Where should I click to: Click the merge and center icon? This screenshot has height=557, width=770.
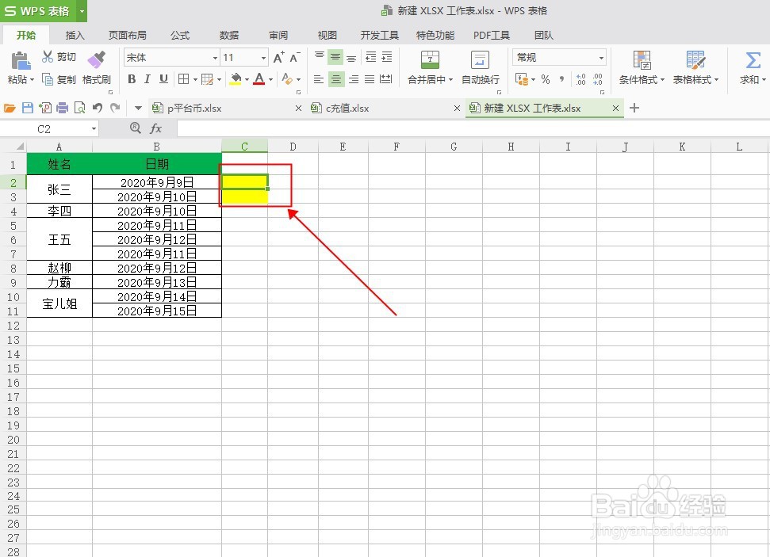430,60
